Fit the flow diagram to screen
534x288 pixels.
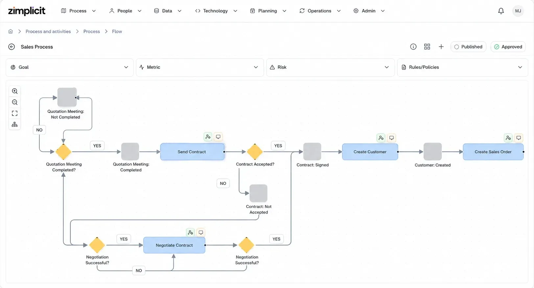pyautogui.click(x=15, y=113)
